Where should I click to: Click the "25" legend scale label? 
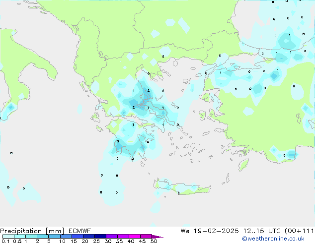[96, 241]
